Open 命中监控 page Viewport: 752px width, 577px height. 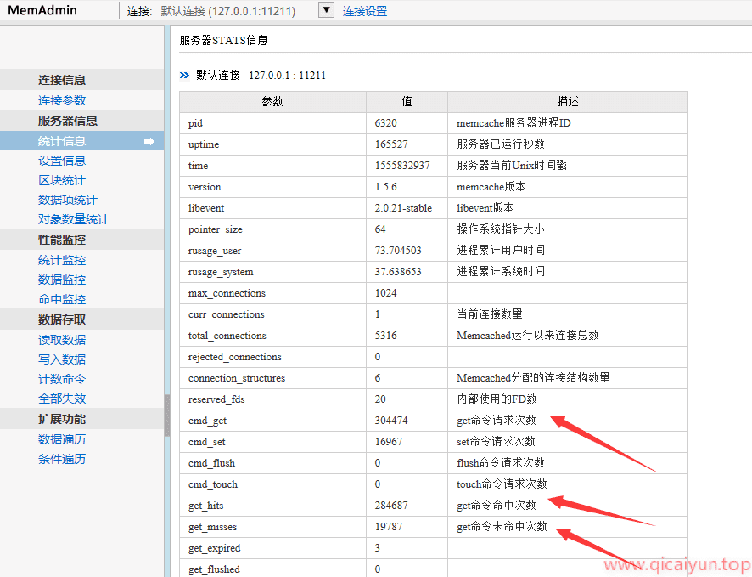[x=62, y=299]
